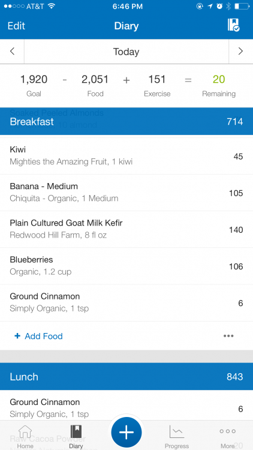Screen dimensions: 253x450
Task: Tap the Complete Diary bookmark icon
Action: [233, 25]
